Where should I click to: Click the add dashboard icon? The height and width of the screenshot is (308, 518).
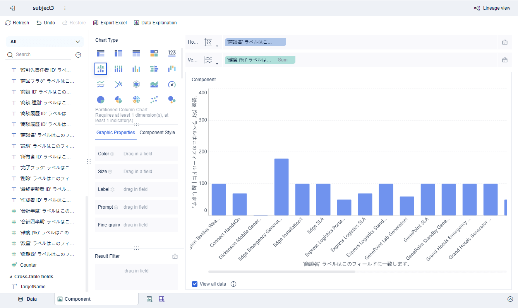tap(162, 299)
